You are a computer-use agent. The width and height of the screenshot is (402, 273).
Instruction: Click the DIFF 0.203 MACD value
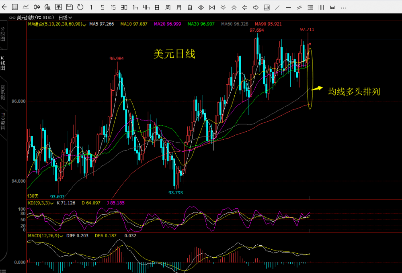77,236
